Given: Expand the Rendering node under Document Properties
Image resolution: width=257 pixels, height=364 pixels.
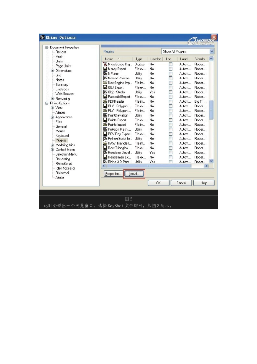Looking at the screenshot, I should pos(52,99).
